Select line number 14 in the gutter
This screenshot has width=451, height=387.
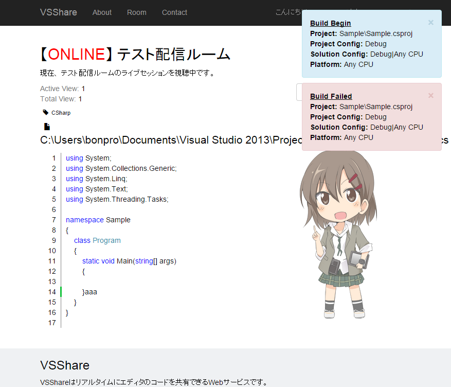tap(52, 292)
